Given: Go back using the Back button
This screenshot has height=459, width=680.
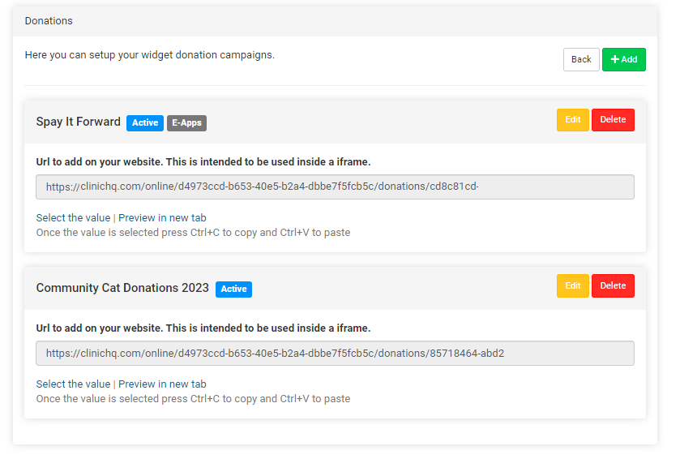Looking at the screenshot, I should click(x=581, y=59).
